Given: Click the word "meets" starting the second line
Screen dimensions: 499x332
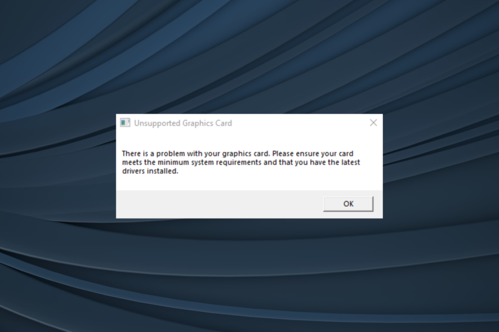Looking at the screenshot, I should pos(132,163).
